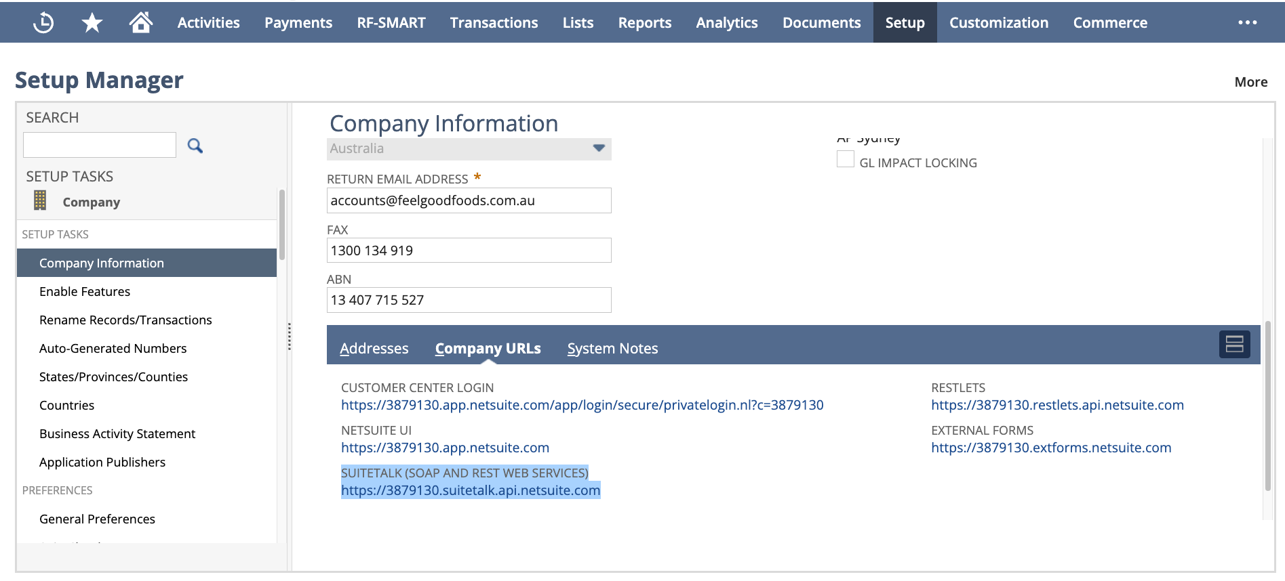Switch to the System Notes subtab
The height and width of the screenshot is (581, 1285).
pyautogui.click(x=613, y=348)
